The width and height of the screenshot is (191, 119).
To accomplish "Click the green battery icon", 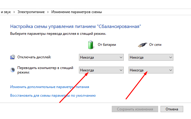I will click(91, 45).
